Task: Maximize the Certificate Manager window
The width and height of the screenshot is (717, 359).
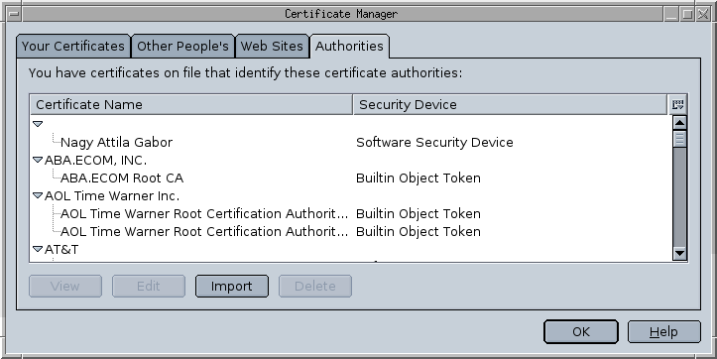Action: [x=687, y=14]
